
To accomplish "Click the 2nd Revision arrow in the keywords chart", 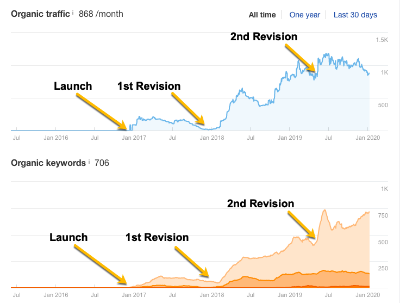I will 301,224.
